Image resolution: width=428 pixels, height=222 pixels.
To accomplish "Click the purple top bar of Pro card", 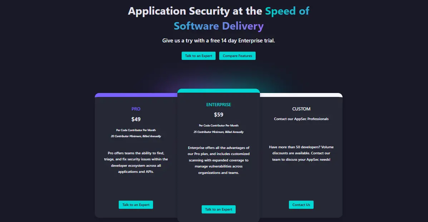I will pyautogui.click(x=136, y=95).
